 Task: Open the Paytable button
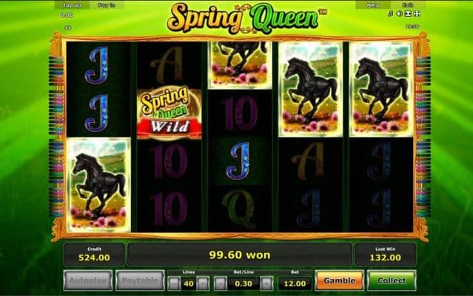pyautogui.click(x=140, y=280)
